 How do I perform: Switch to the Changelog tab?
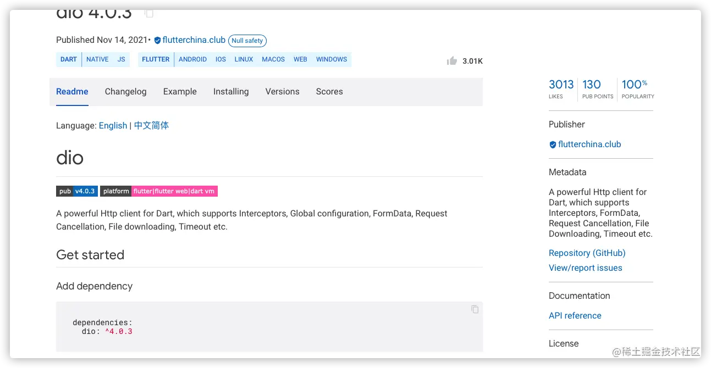(126, 92)
